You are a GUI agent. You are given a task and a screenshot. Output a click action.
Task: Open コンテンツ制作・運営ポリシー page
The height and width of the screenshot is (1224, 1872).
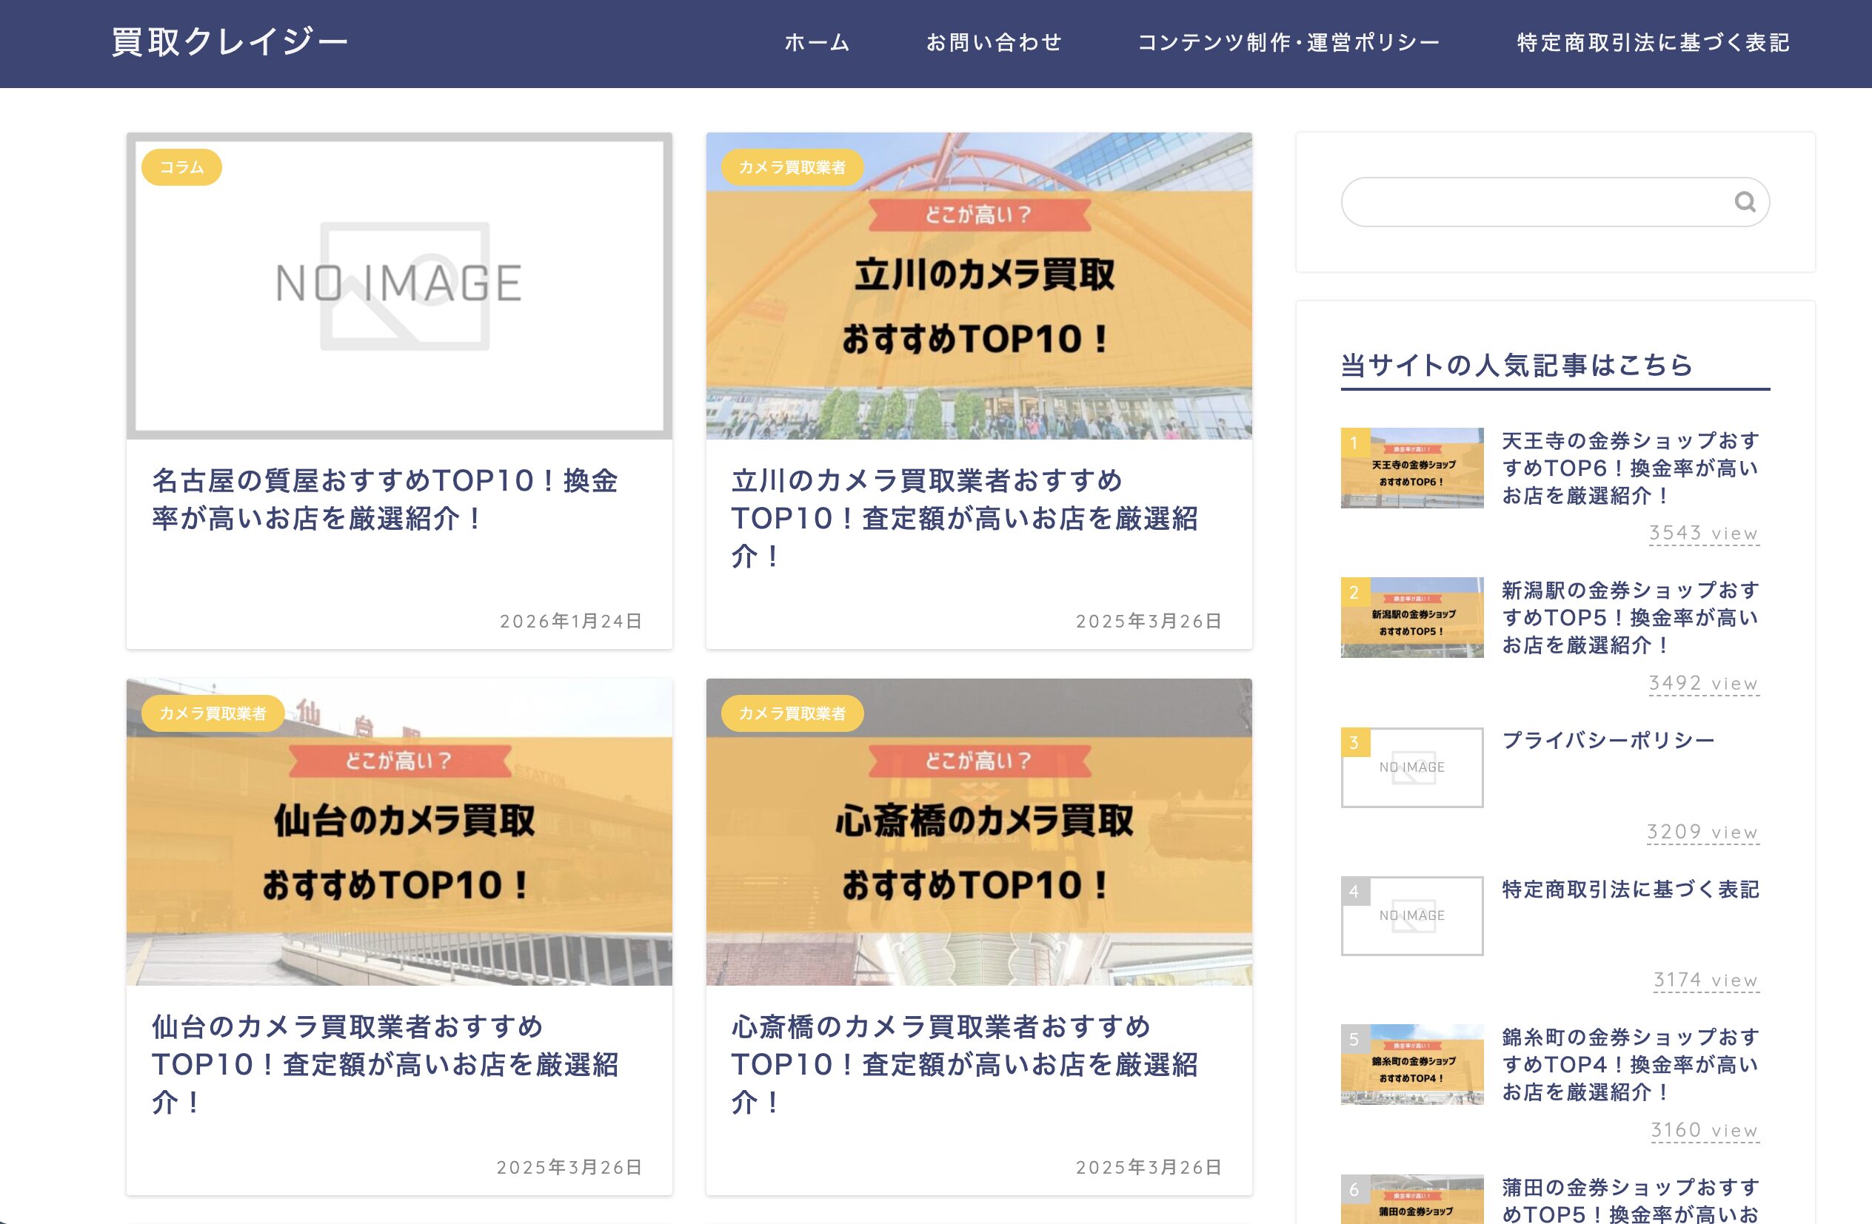pyautogui.click(x=1288, y=42)
